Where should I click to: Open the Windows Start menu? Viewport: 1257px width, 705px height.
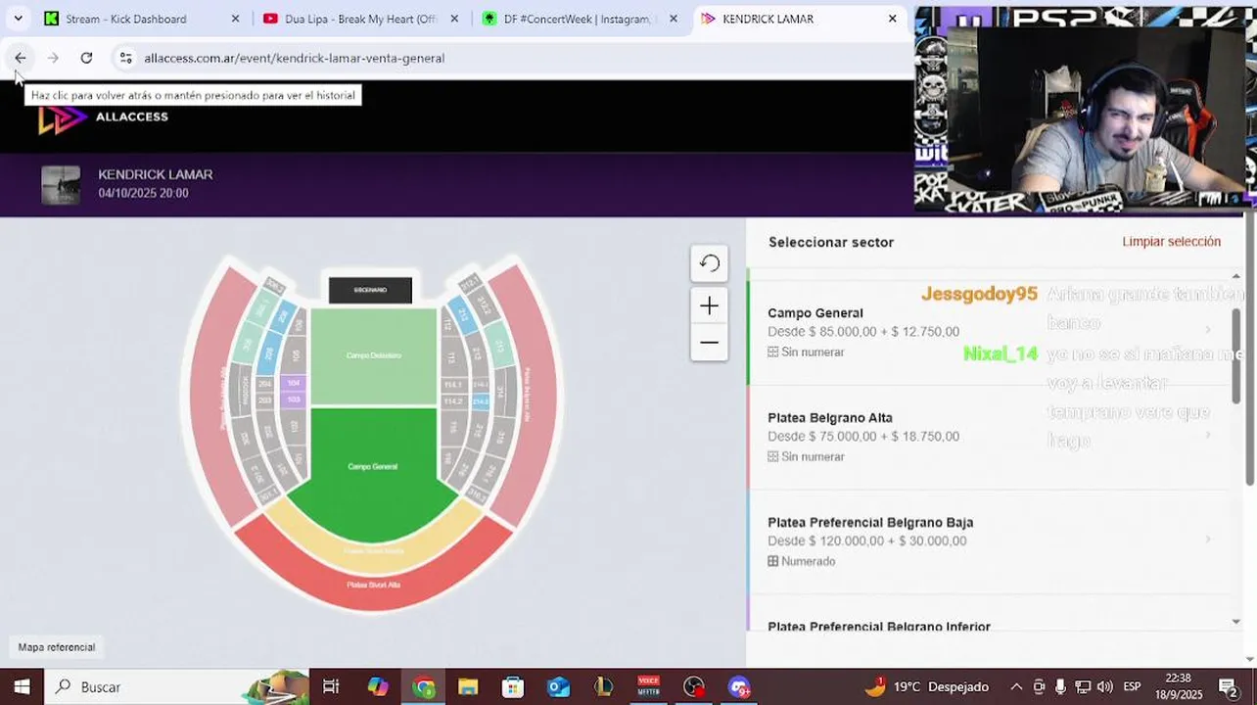22,686
